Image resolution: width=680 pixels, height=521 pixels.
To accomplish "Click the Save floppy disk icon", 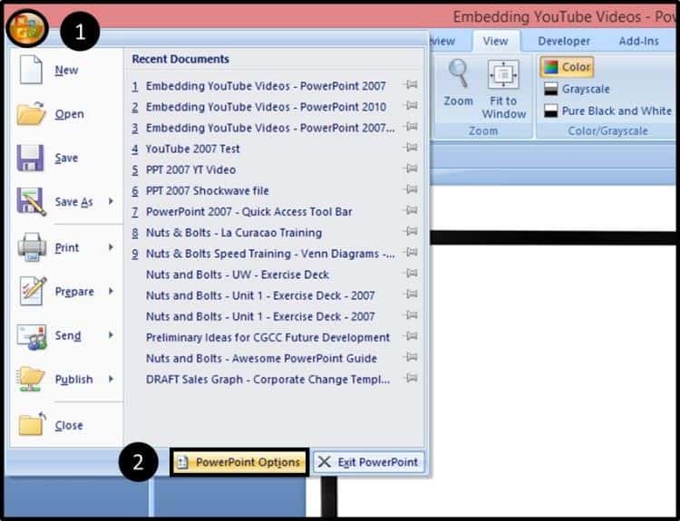I will (x=30, y=158).
